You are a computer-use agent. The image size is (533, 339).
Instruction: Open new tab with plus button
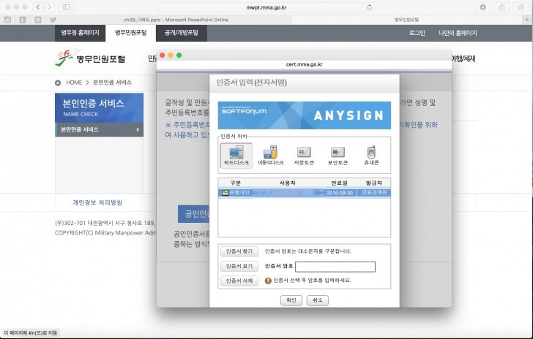point(525,20)
